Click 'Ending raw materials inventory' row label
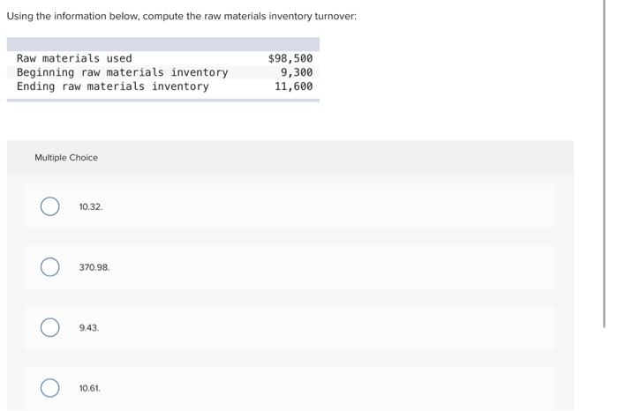 tap(113, 86)
